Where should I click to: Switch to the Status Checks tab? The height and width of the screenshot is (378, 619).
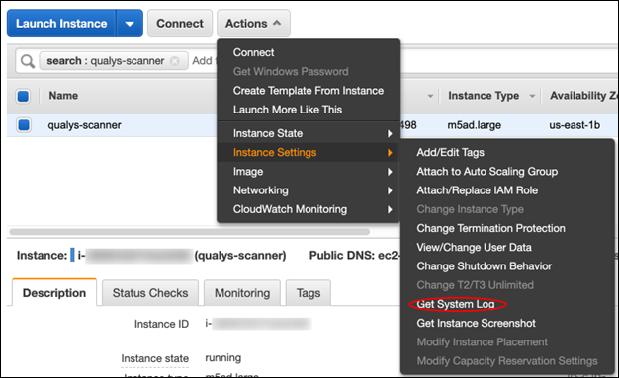[x=150, y=293]
